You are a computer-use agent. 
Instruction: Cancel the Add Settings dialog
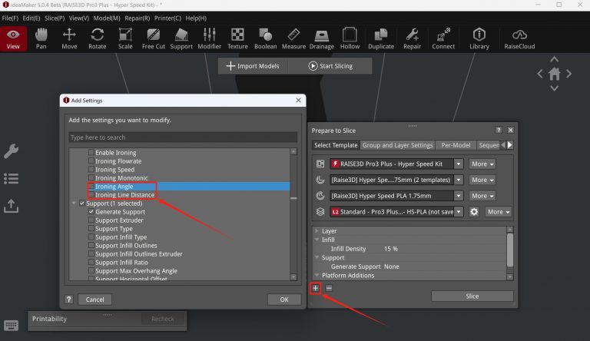[x=94, y=300]
